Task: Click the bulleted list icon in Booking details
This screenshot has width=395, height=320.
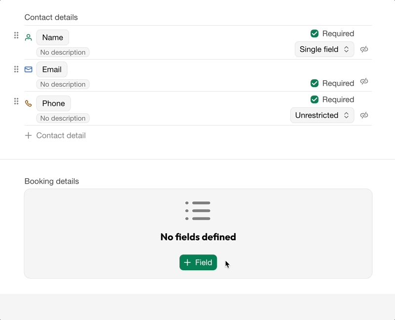Action: pos(198,211)
